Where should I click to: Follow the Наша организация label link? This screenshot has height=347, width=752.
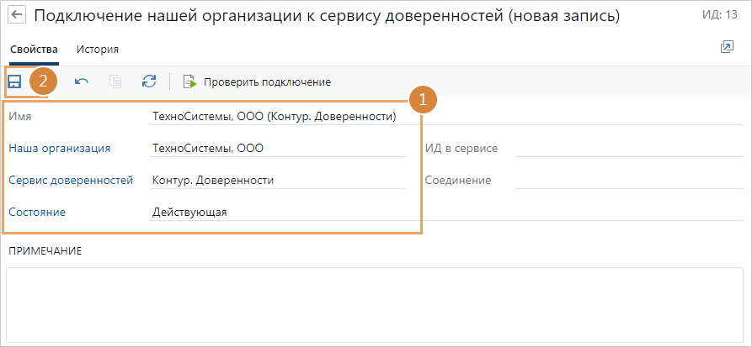click(60, 148)
